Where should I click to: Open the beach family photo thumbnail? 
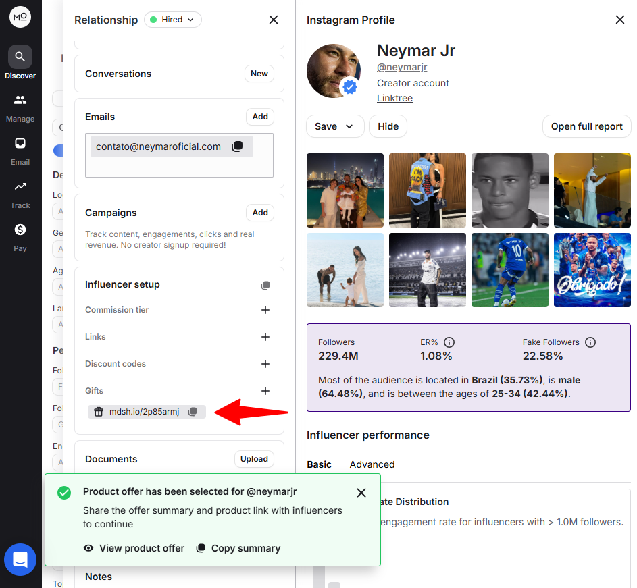(345, 270)
